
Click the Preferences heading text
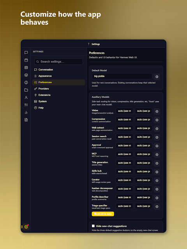click(x=97, y=53)
